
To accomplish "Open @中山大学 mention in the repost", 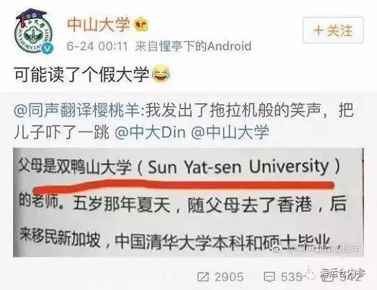I will [230, 133].
